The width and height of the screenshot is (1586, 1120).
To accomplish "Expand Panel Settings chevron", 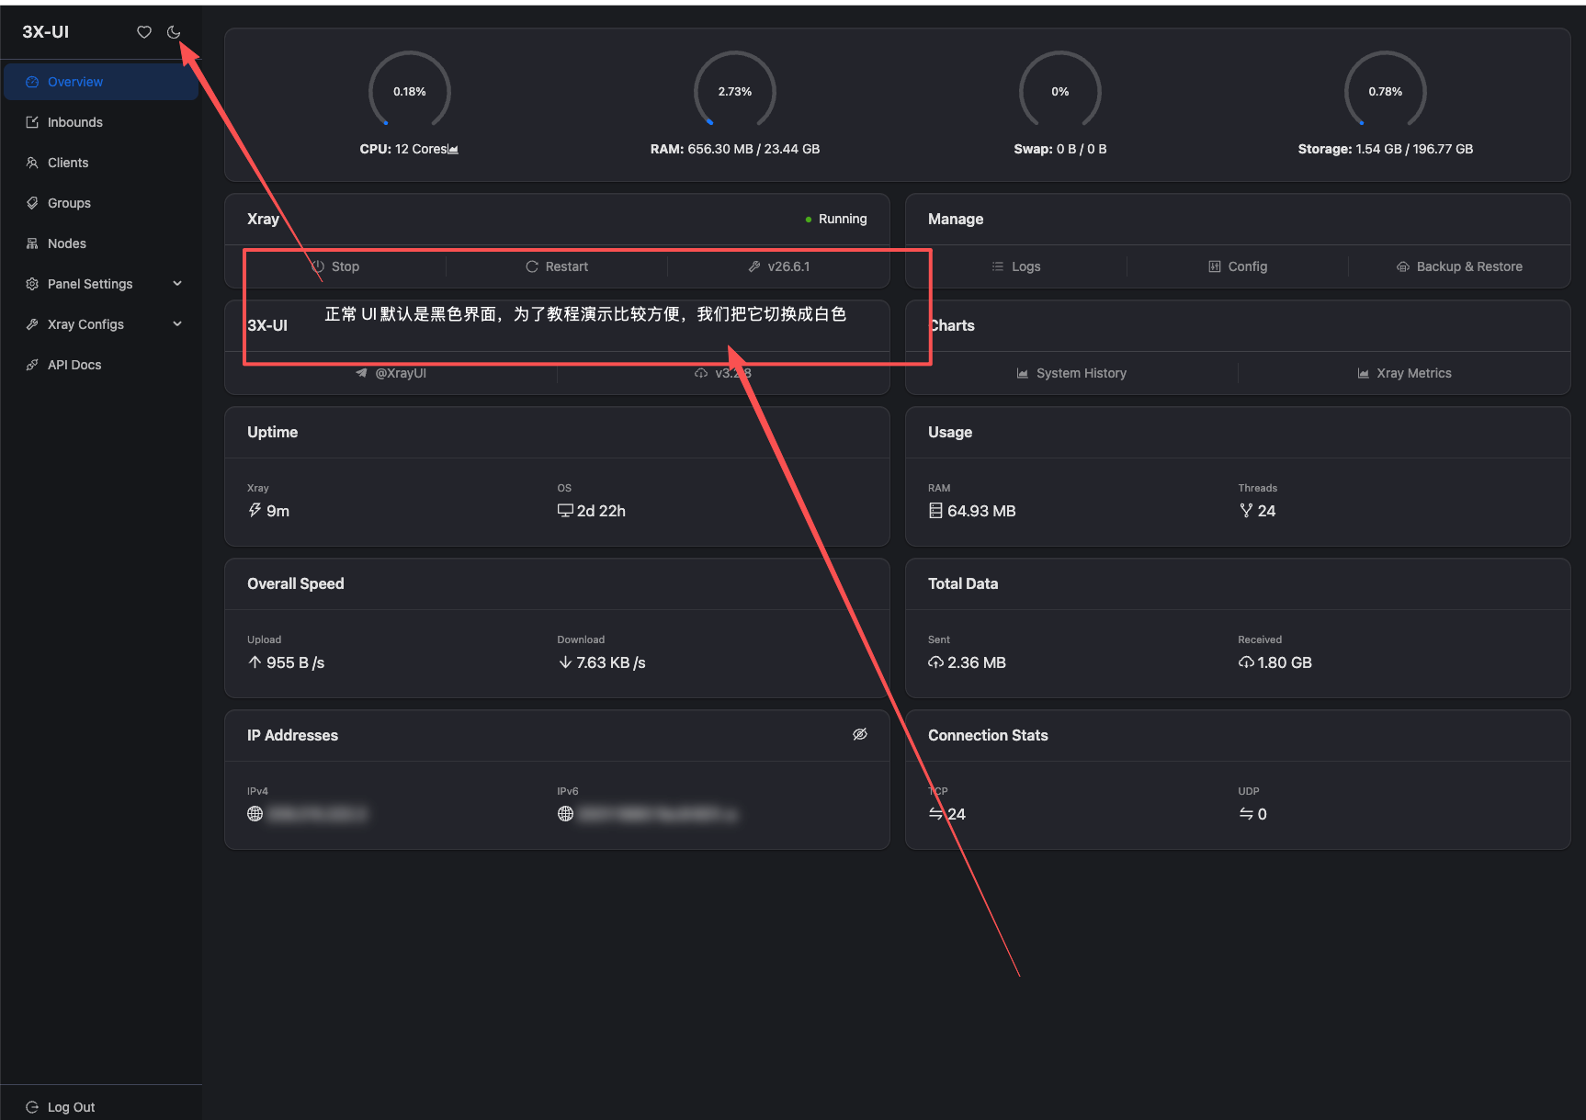I will pyautogui.click(x=177, y=284).
